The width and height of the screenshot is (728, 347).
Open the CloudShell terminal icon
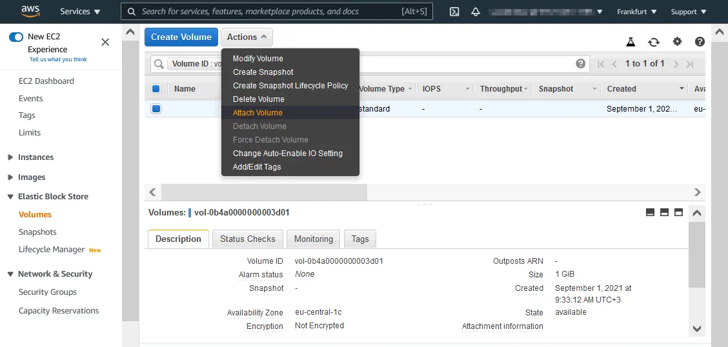pos(454,12)
